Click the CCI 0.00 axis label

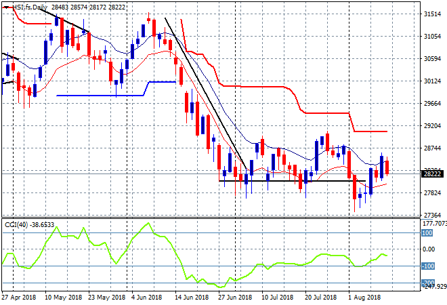pos(429,249)
